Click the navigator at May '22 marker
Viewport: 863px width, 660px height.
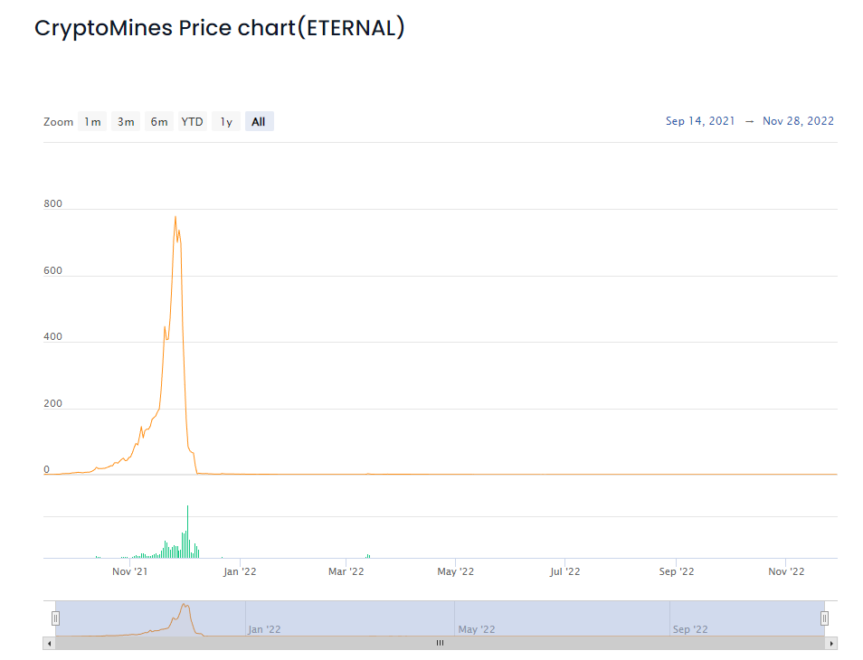pyautogui.click(x=476, y=629)
